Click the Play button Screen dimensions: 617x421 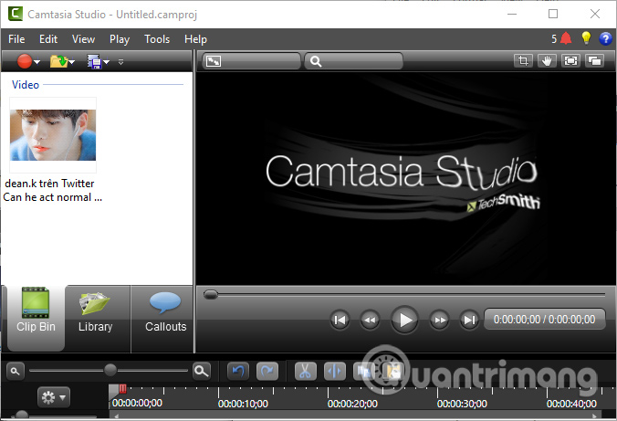(x=404, y=320)
